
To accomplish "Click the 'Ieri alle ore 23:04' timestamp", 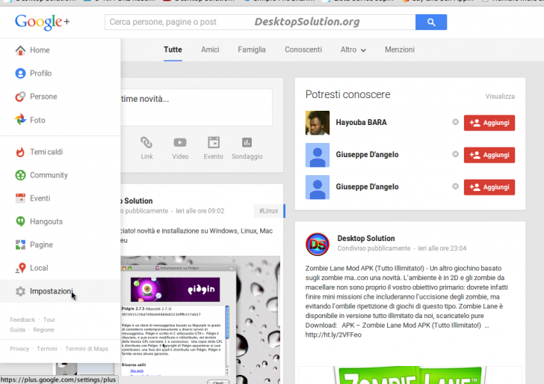I will tap(442, 249).
